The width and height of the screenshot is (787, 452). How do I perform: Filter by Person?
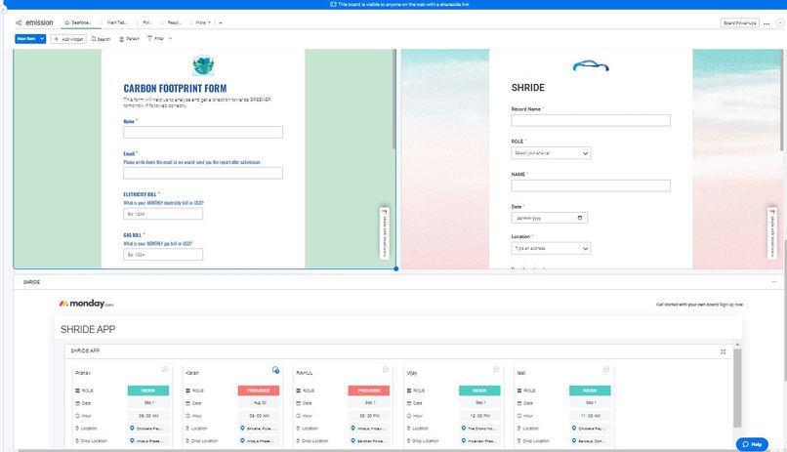(x=129, y=39)
